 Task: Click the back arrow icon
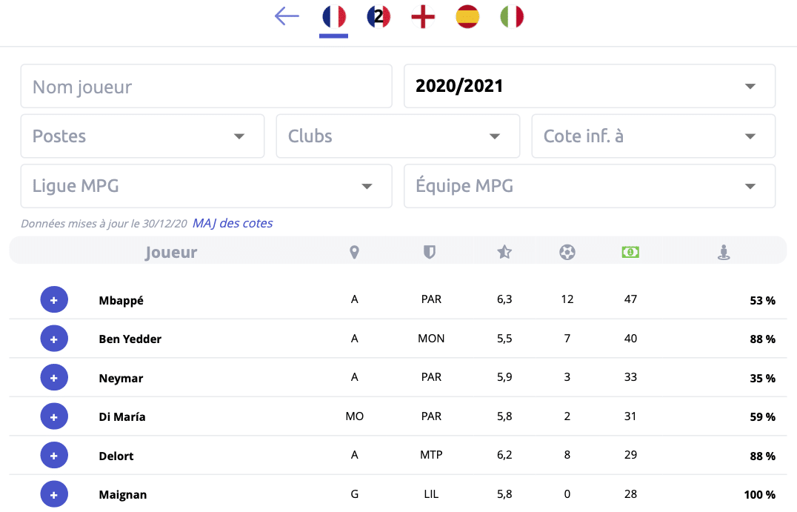[x=287, y=16]
